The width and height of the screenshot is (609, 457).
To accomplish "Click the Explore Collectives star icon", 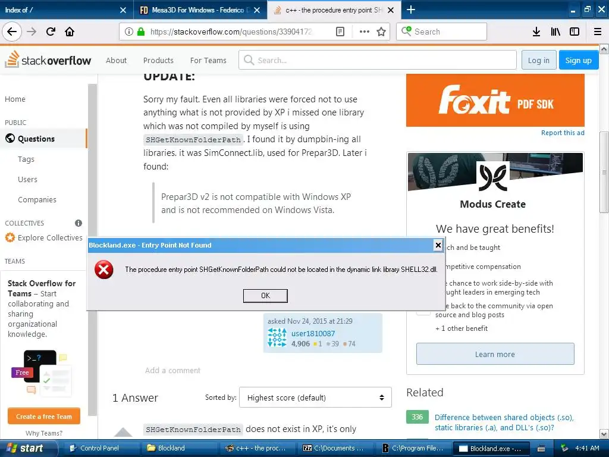I will pos(10,237).
